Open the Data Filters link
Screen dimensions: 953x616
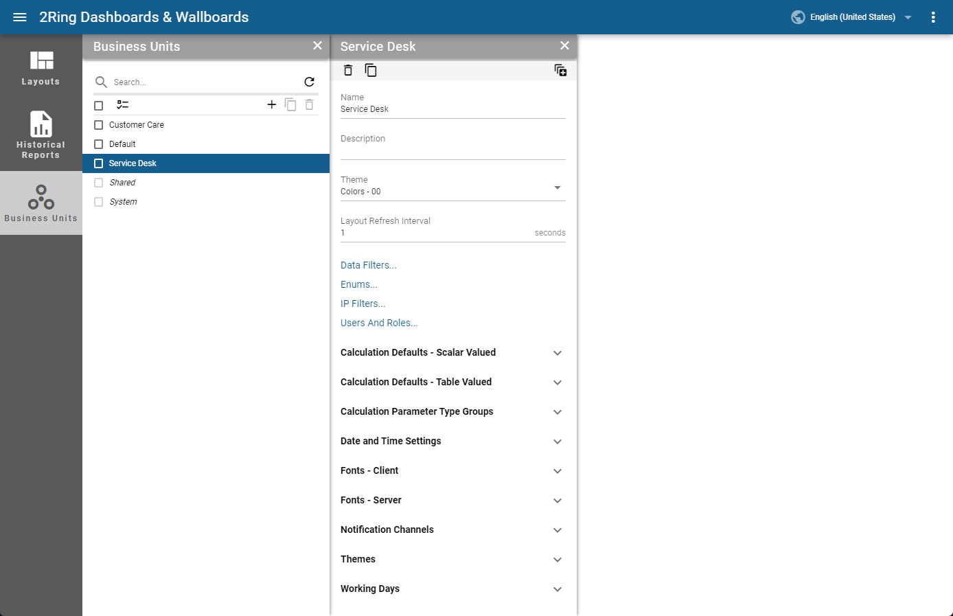[368, 265]
